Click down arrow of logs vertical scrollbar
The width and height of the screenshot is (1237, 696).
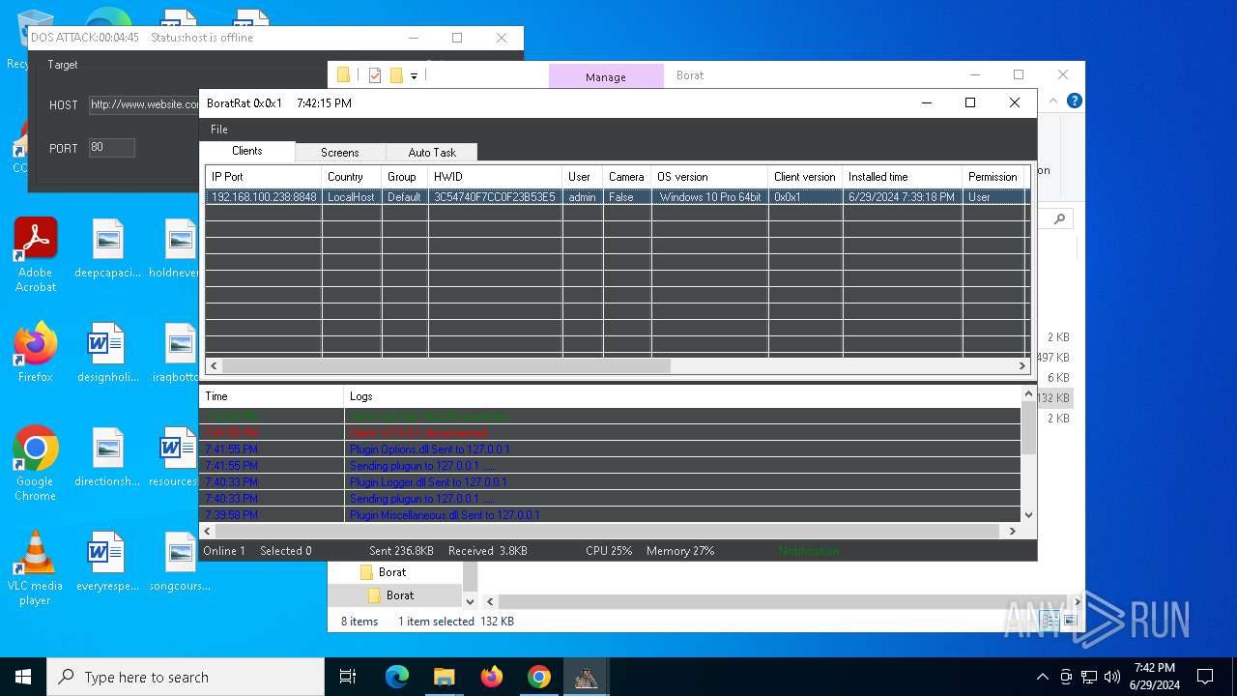[1028, 515]
